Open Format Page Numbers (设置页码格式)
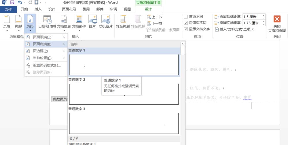Screen dimensions: 288x145 pyautogui.click(x=46, y=65)
